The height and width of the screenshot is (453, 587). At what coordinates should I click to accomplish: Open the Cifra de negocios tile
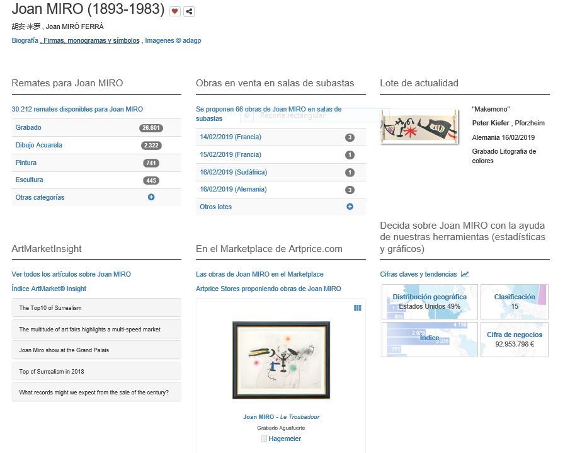[x=514, y=340]
